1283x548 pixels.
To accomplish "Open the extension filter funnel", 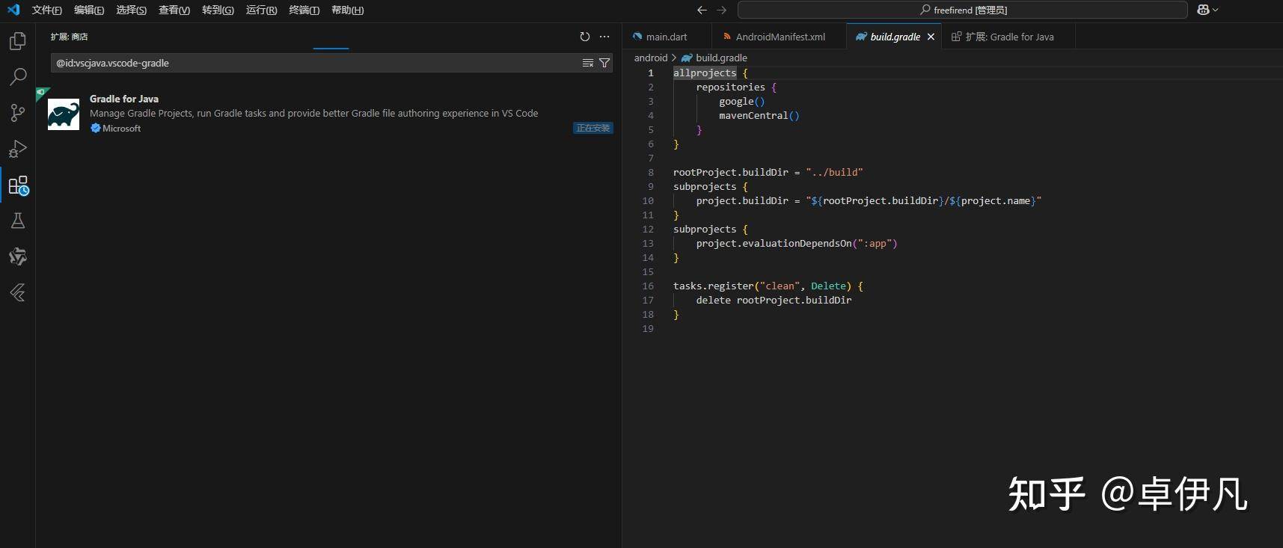I will [x=604, y=63].
